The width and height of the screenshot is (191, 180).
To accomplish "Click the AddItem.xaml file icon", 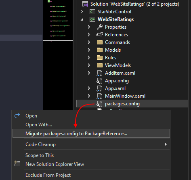I will pos(99,73).
